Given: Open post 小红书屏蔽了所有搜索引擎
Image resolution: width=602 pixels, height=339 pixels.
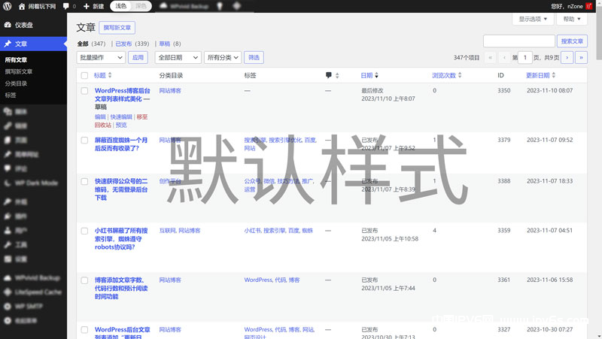Looking at the screenshot, I should [121, 239].
